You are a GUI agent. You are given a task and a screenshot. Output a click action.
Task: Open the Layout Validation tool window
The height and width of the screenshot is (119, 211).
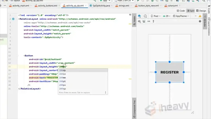(x=209, y=27)
